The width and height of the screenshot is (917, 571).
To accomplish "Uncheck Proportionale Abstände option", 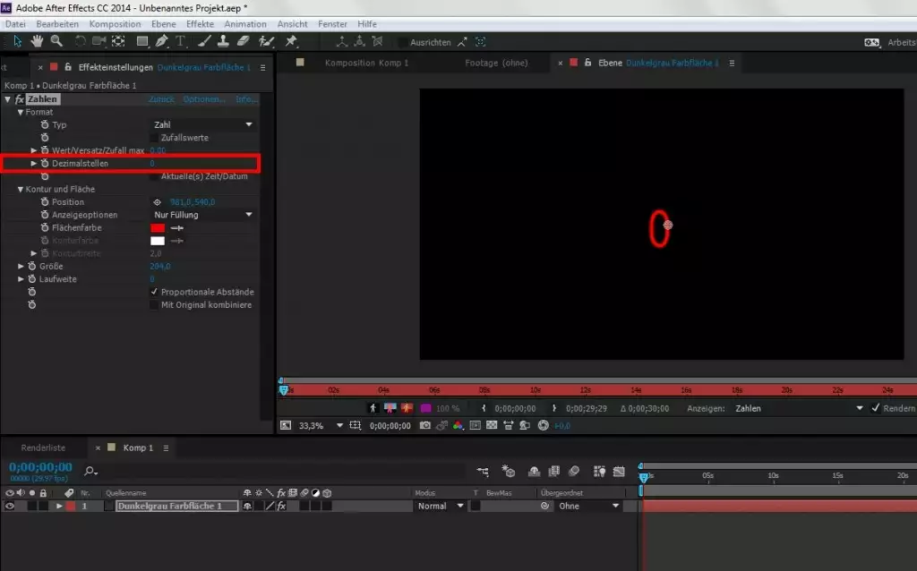I will pyautogui.click(x=154, y=292).
